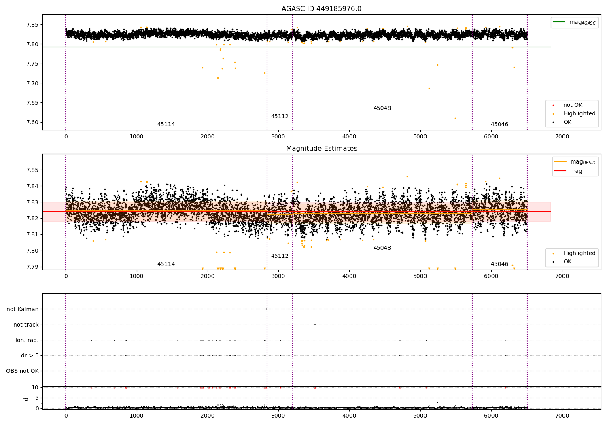Select the mag AGASC legend label
The width and height of the screenshot is (607, 425).
tap(582, 22)
